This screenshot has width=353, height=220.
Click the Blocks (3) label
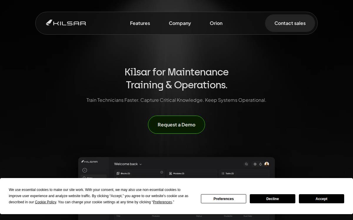coord(125,173)
